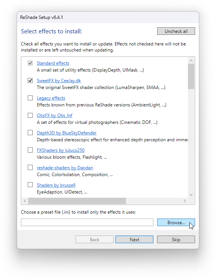216x278 pixels.
Task: Click Browse to choose a preset file
Action: pyautogui.click(x=176, y=222)
